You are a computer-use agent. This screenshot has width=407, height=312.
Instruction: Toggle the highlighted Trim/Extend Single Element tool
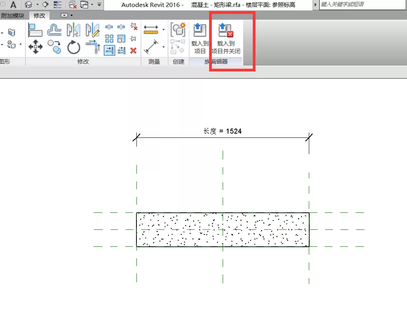(110, 50)
